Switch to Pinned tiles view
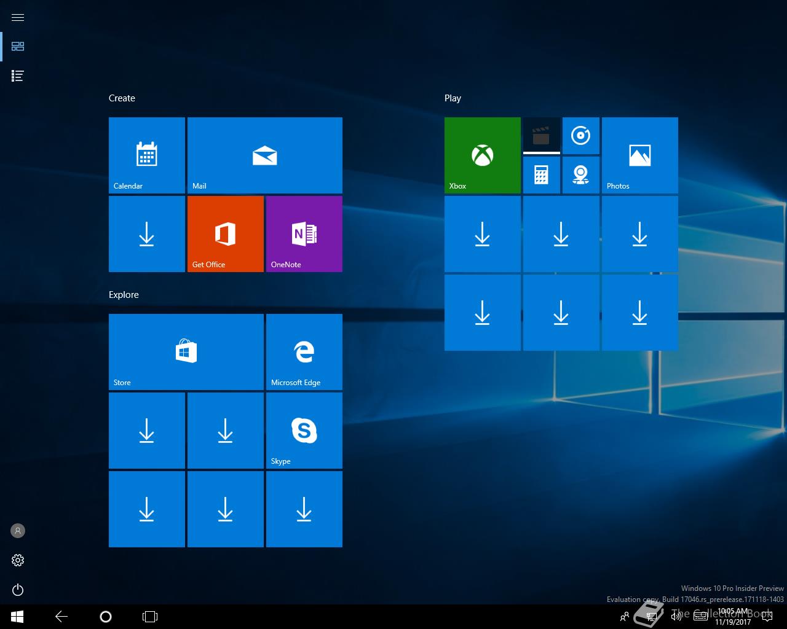Viewport: 787px width, 629px height. [x=18, y=46]
